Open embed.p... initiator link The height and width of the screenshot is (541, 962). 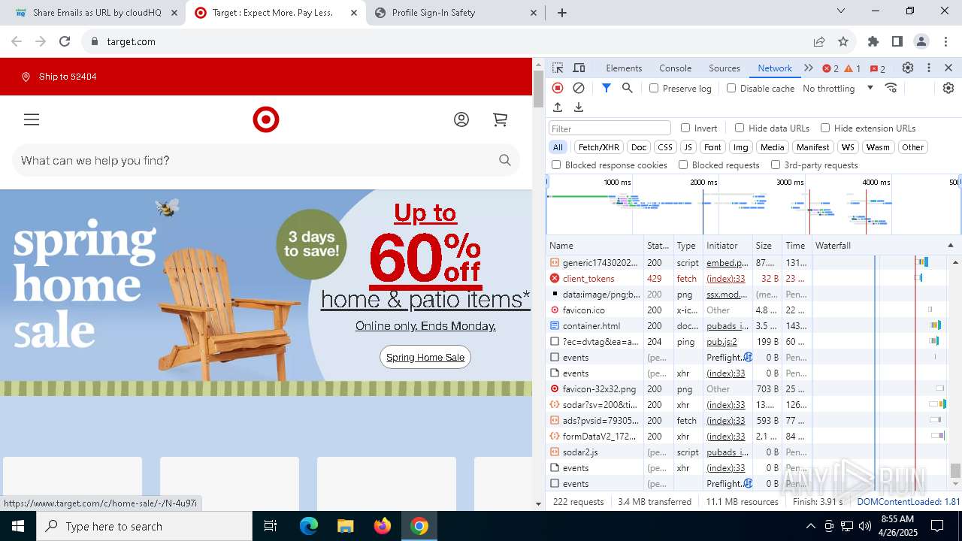(728, 263)
